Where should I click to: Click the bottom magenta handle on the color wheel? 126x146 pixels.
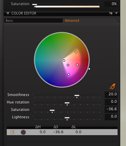(x=69, y=74)
